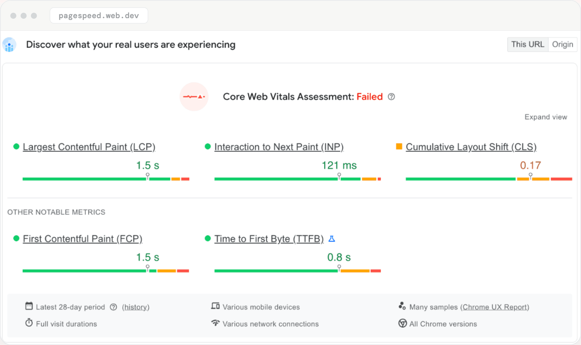Click the network connections wifi icon
The height and width of the screenshot is (345, 581).
[x=215, y=323]
